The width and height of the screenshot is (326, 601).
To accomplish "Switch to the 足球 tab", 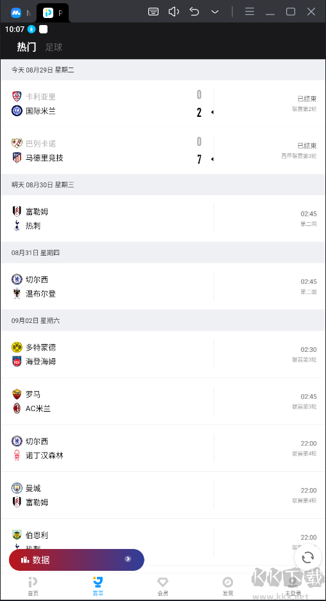I will click(54, 47).
